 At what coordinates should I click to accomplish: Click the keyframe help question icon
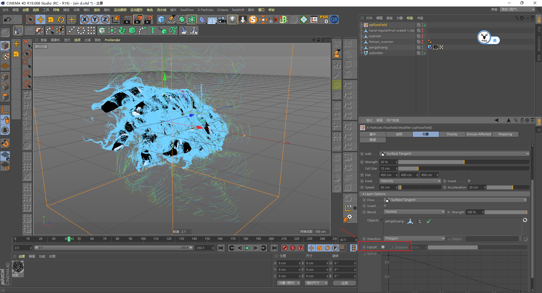[x=301, y=248]
